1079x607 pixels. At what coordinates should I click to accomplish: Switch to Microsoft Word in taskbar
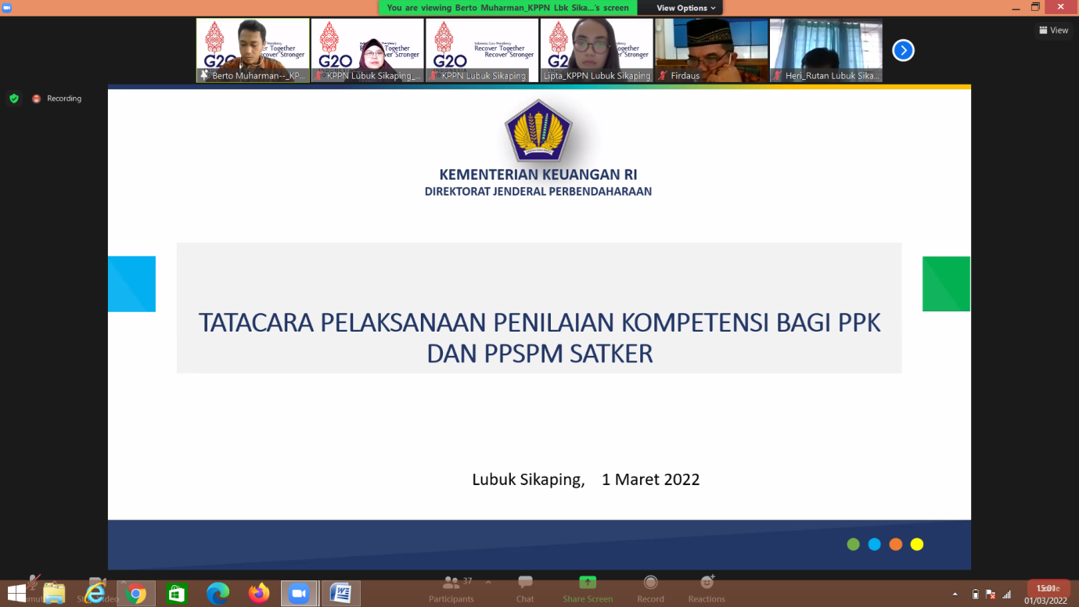coord(340,594)
